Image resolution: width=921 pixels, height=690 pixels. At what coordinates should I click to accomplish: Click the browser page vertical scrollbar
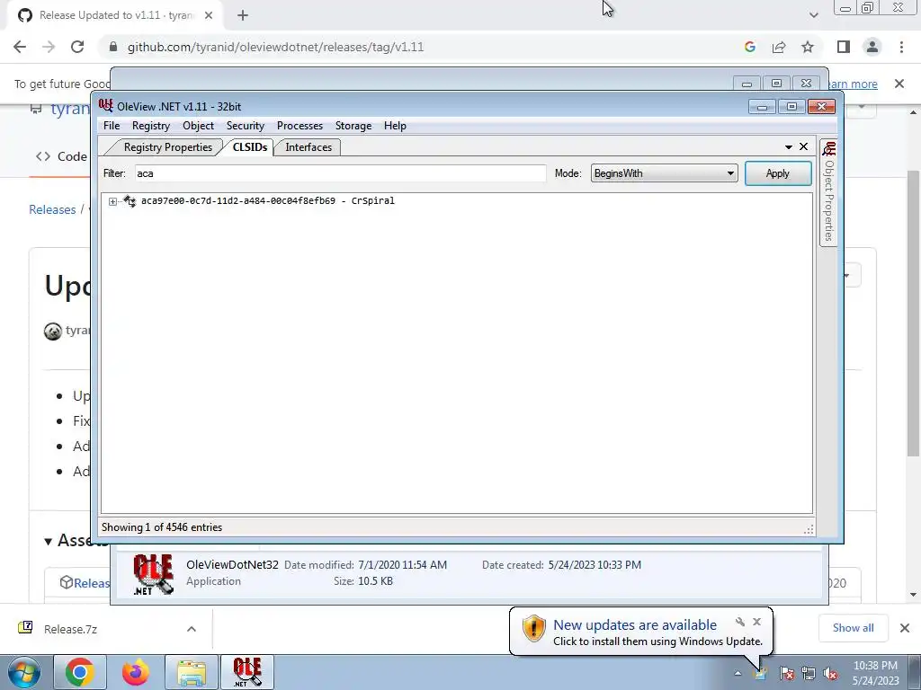[914, 314]
